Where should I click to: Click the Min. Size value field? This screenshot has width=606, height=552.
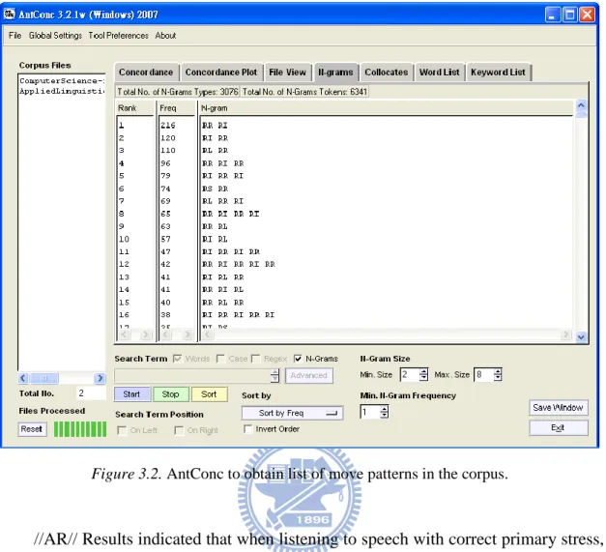(x=410, y=375)
